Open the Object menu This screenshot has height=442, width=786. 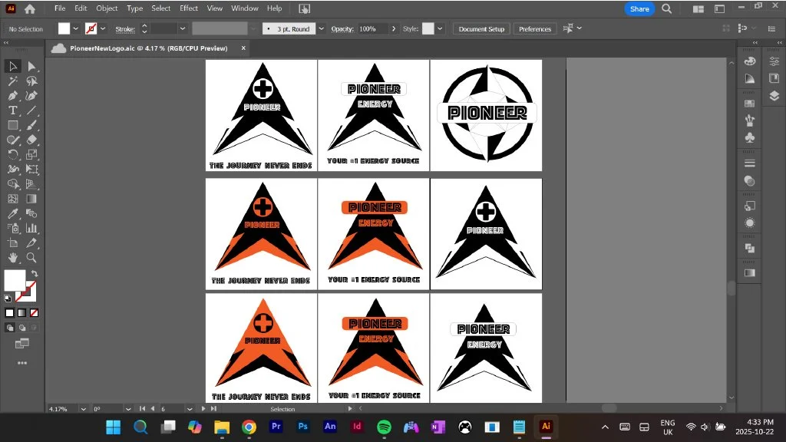107,8
